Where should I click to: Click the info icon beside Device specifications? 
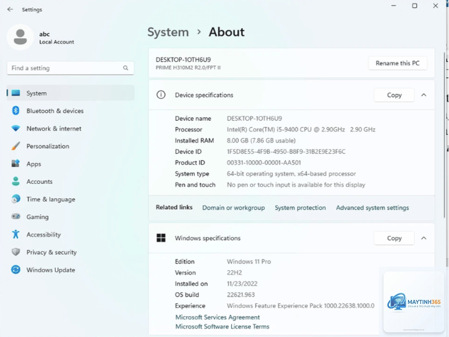pyautogui.click(x=161, y=94)
